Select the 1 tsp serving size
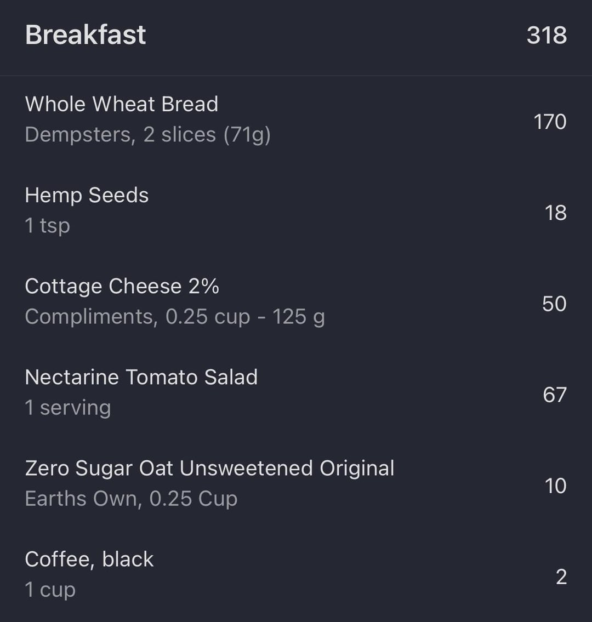Image resolution: width=592 pixels, height=622 pixels. pyautogui.click(x=47, y=226)
